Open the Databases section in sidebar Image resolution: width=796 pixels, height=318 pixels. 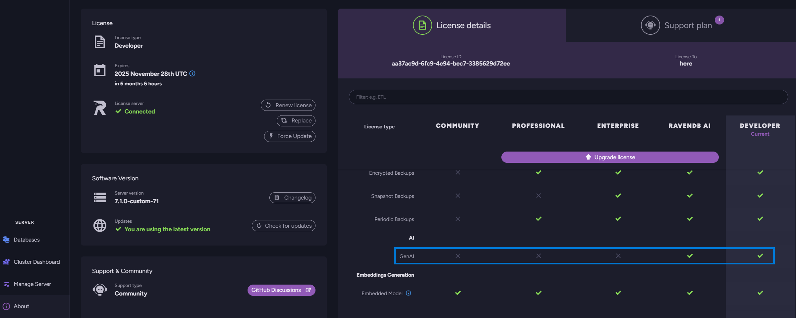click(x=26, y=240)
